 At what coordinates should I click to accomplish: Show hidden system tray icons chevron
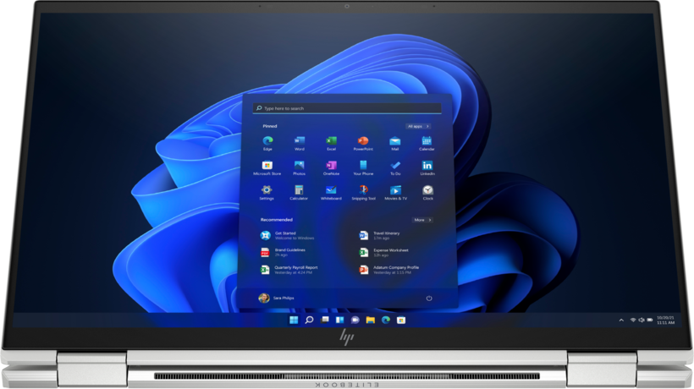[621, 321]
